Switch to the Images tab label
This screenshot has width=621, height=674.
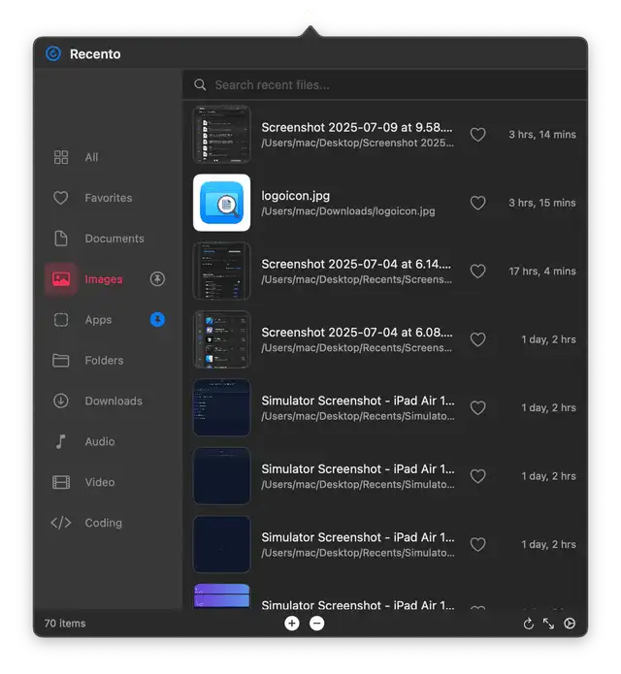pyautogui.click(x=104, y=279)
